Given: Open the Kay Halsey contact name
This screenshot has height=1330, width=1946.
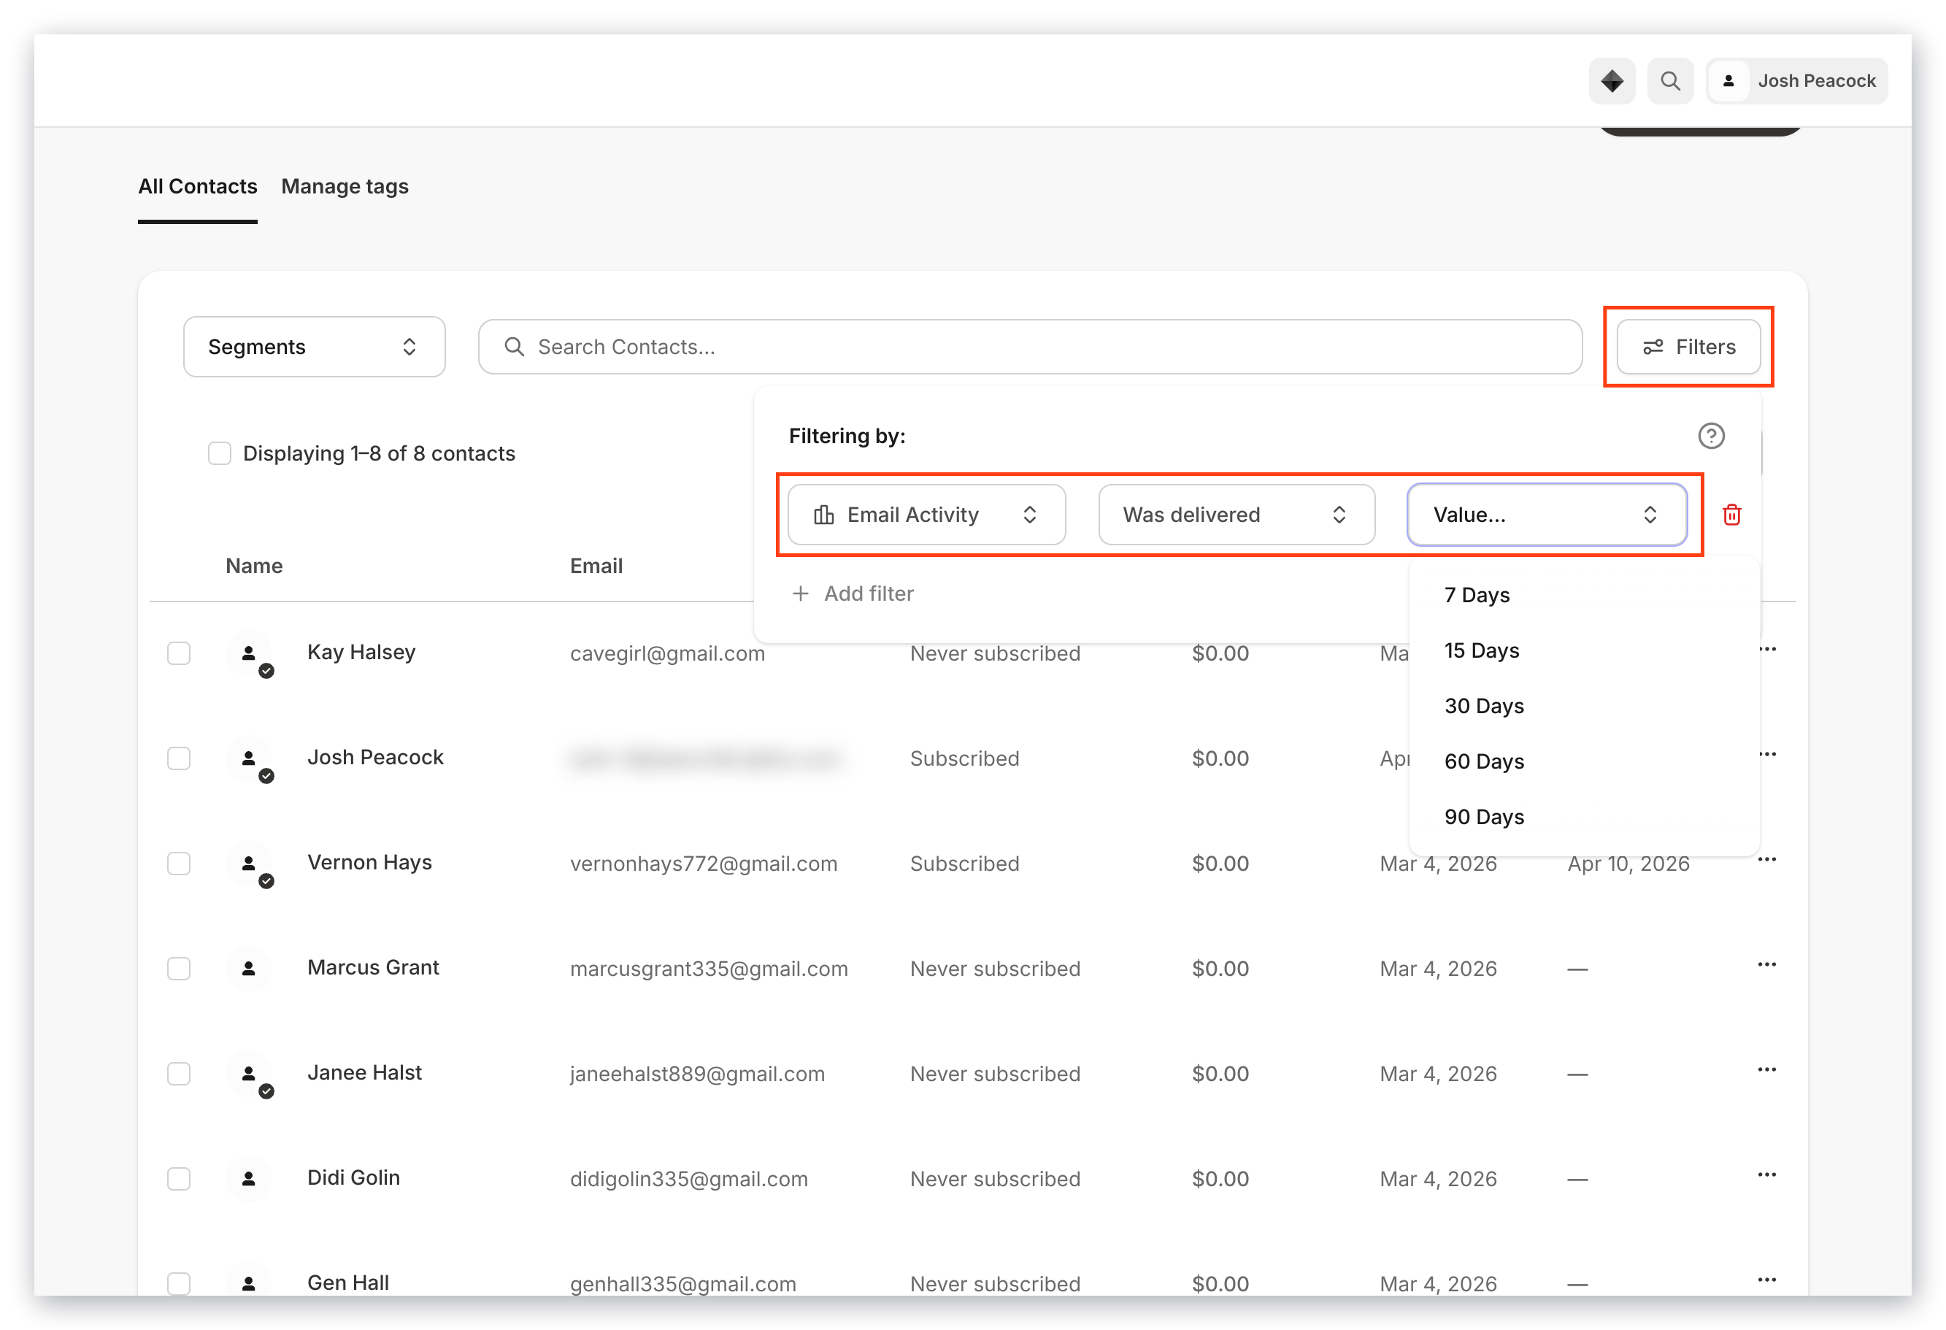Looking at the screenshot, I should 361,652.
